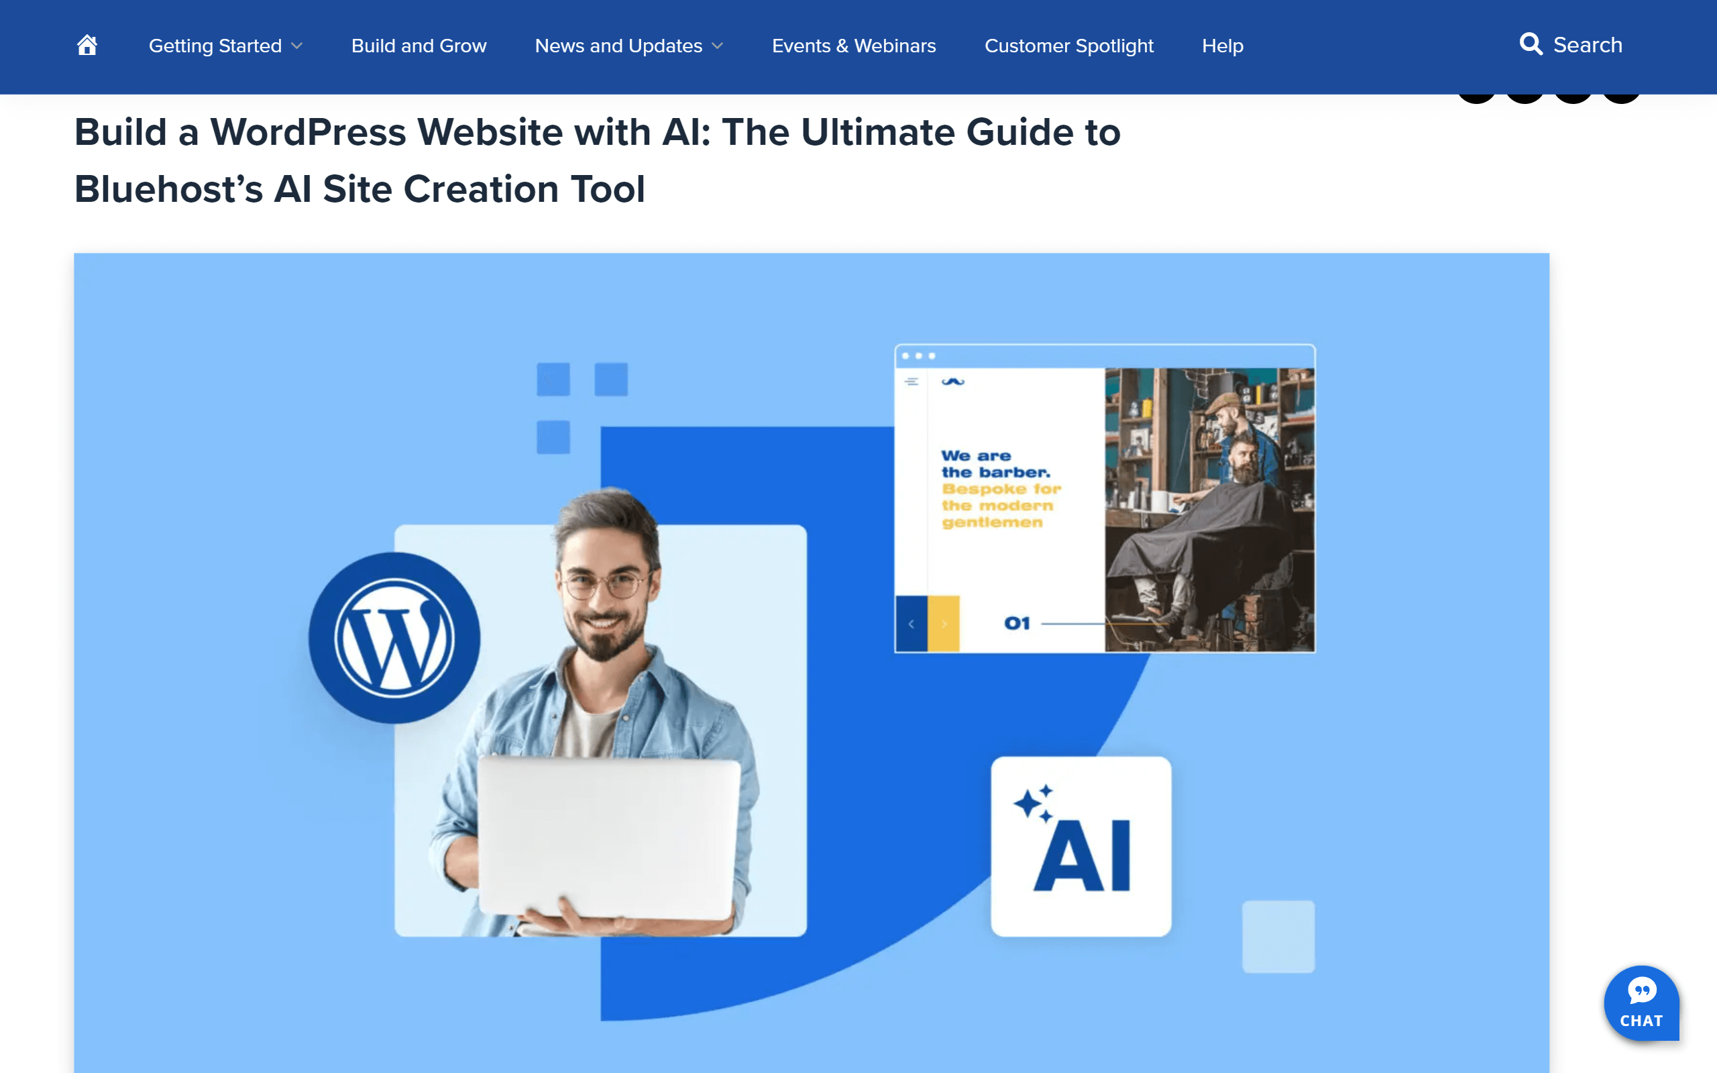The image size is (1717, 1073).
Task: Click the Help navigation link
Action: [x=1223, y=46]
